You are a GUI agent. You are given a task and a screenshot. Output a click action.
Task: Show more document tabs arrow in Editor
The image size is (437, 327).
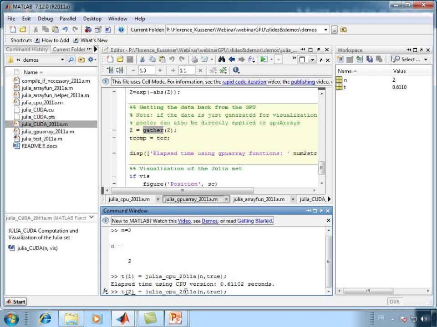(329, 199)
